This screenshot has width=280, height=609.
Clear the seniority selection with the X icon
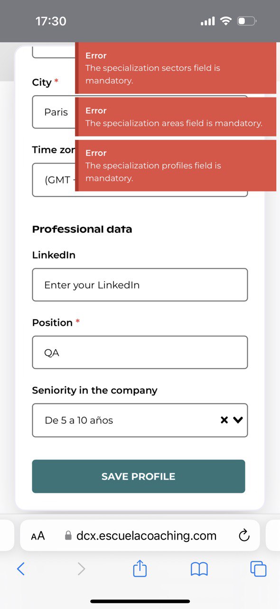pos(224,420)
